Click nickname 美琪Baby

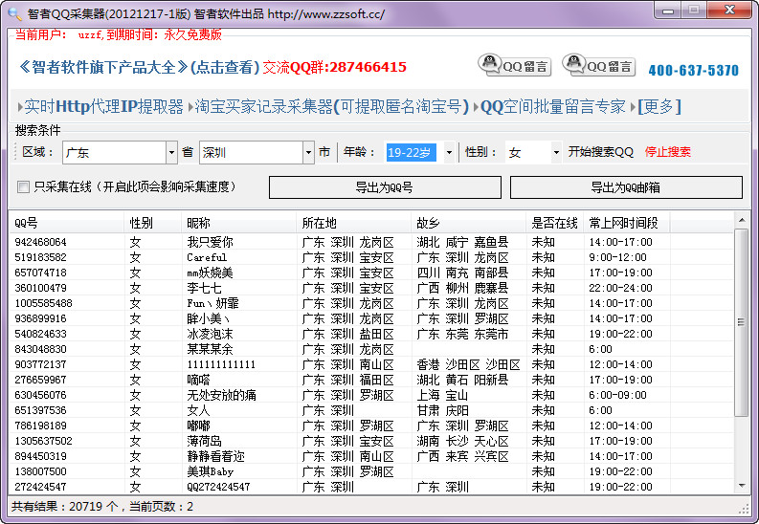(210, 471)
